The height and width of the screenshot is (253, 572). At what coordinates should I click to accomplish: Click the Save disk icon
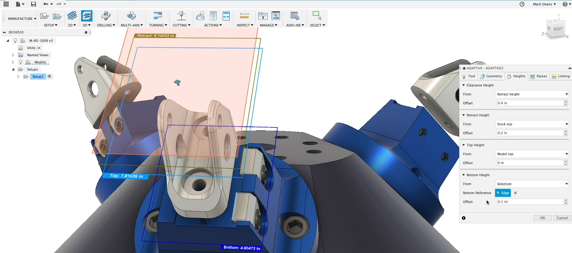point(33,4)
